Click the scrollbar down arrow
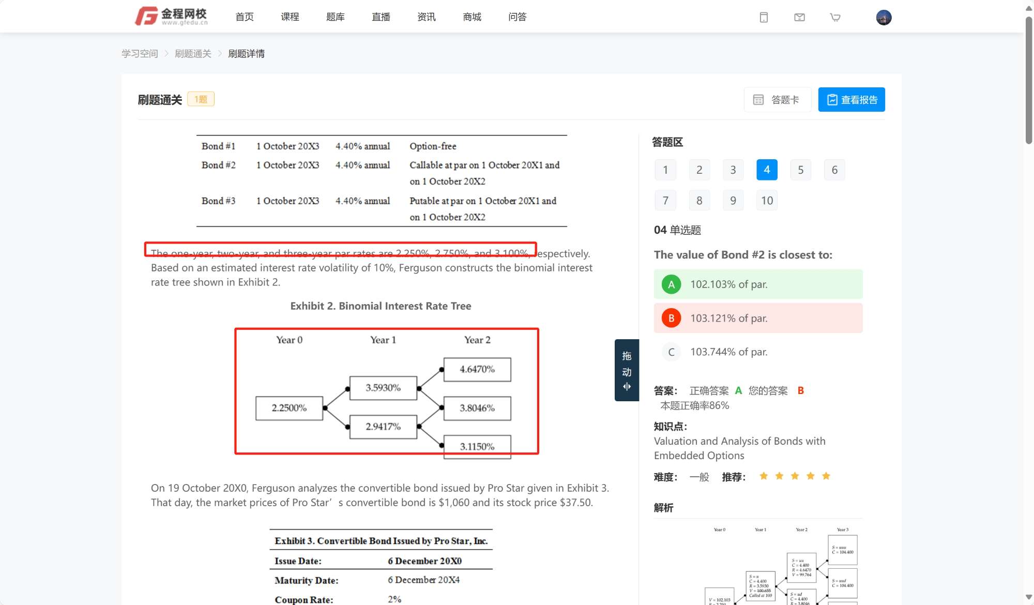 tap(1028, 597)
